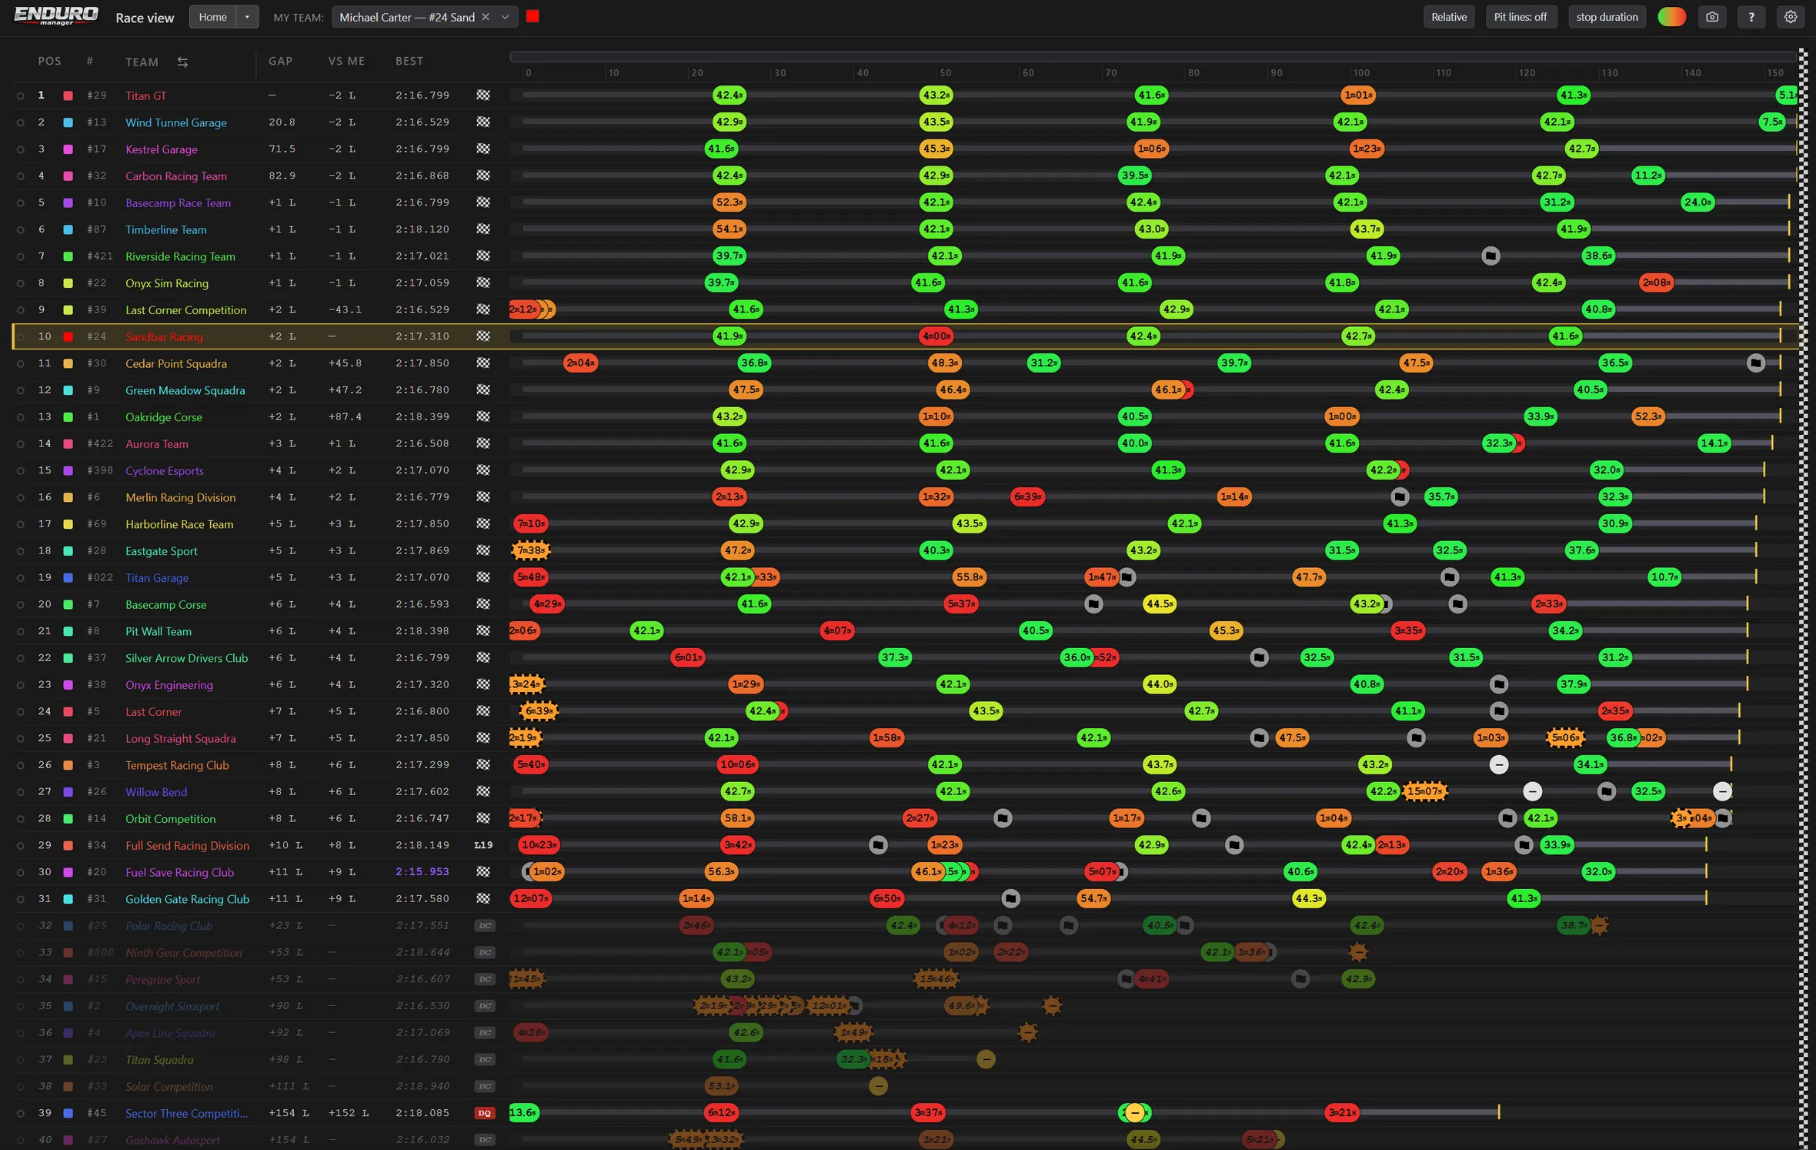Click the help question mark icon
Viewport: 1816px width, 1150px height.
tap(1751, 17)
